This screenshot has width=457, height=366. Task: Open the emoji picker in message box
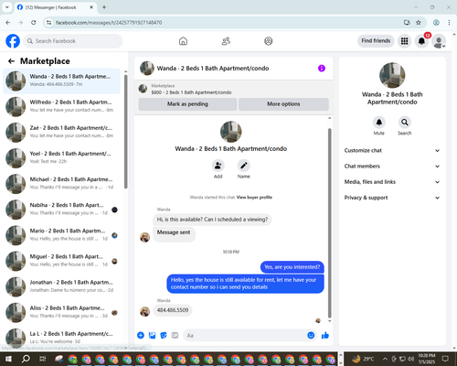coord(311,335)
